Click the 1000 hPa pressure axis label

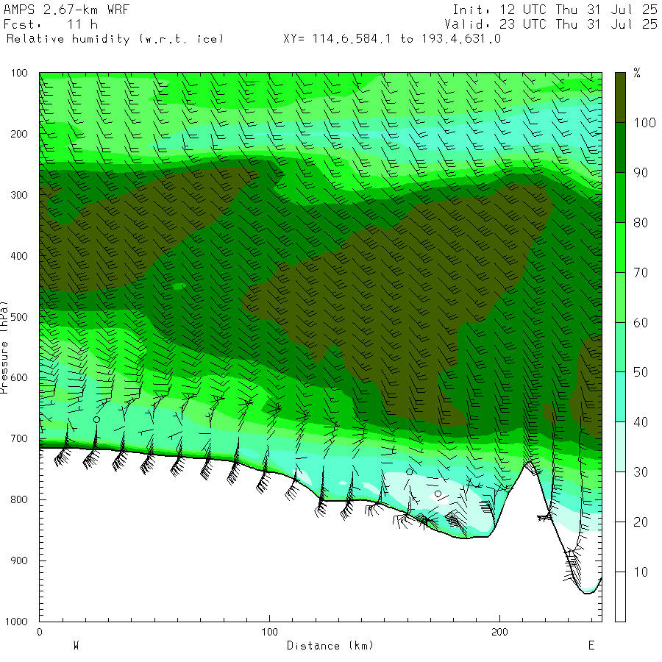coord(16,622)
